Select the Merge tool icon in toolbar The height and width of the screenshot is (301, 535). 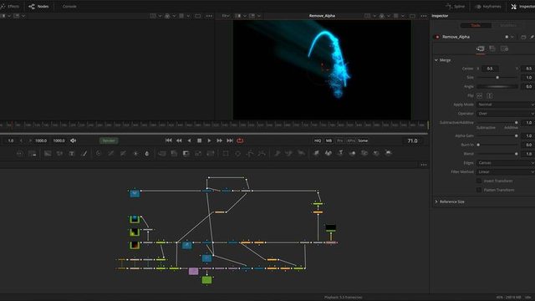(x=162, y=154)
